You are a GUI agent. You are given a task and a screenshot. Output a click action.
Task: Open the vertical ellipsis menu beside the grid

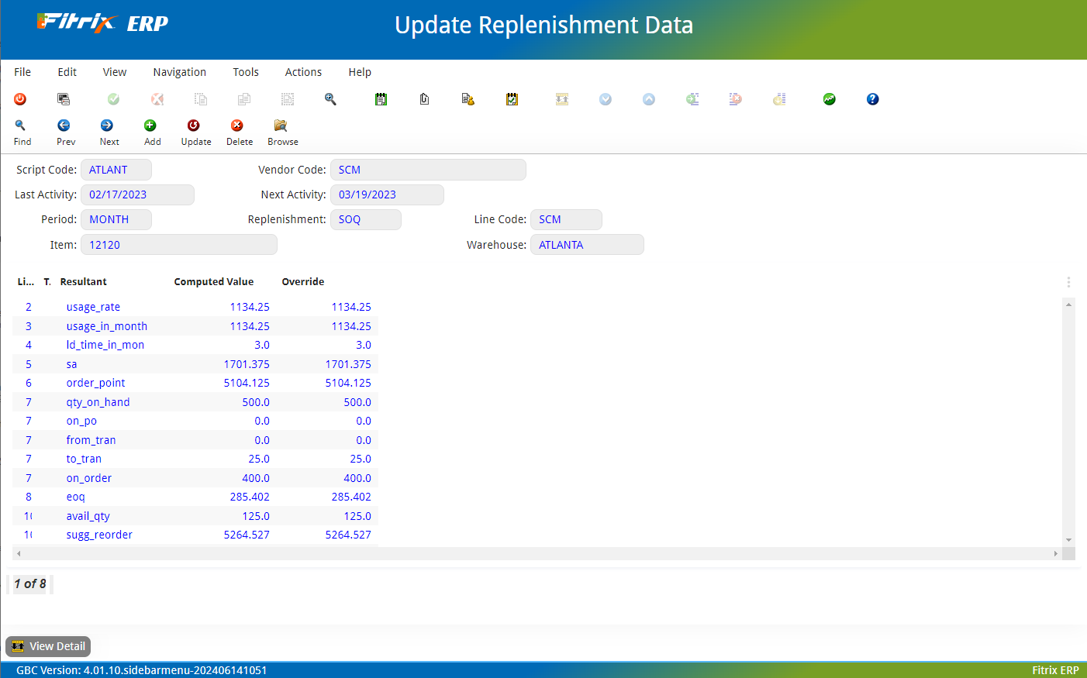pos(1068,282)
